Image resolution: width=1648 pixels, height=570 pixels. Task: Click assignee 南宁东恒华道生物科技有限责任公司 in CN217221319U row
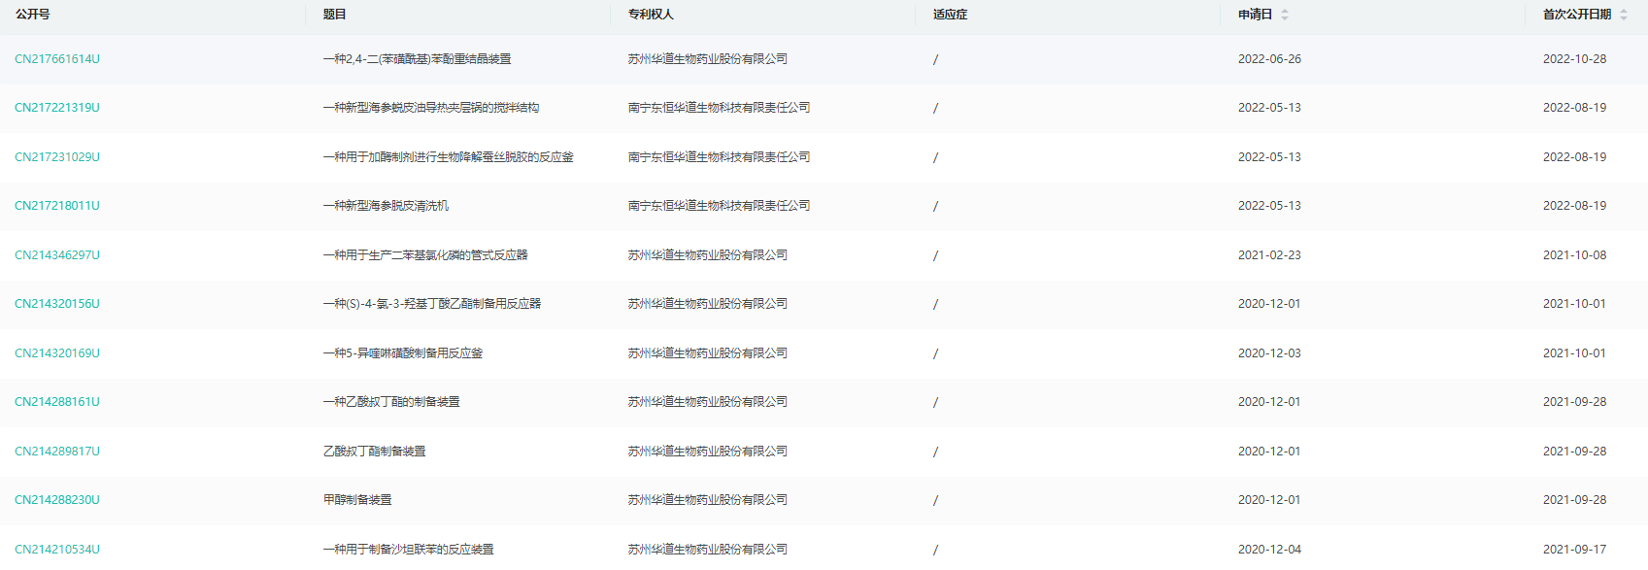(x=720, y=108)
